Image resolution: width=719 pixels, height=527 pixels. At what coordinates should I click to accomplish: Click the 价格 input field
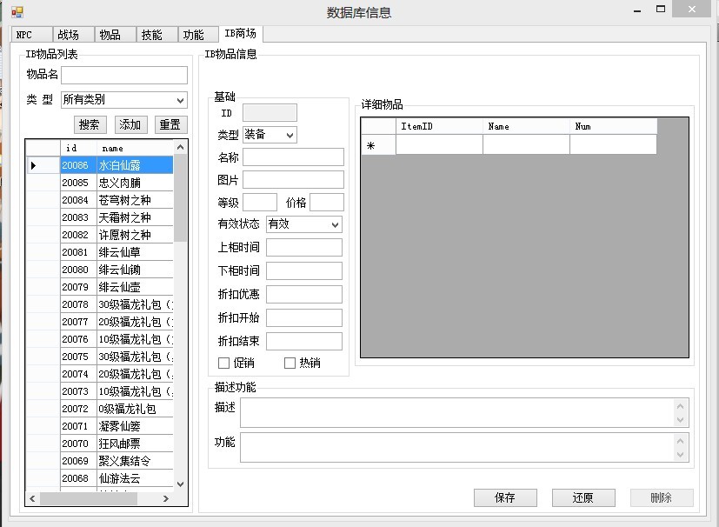[327, 203]
